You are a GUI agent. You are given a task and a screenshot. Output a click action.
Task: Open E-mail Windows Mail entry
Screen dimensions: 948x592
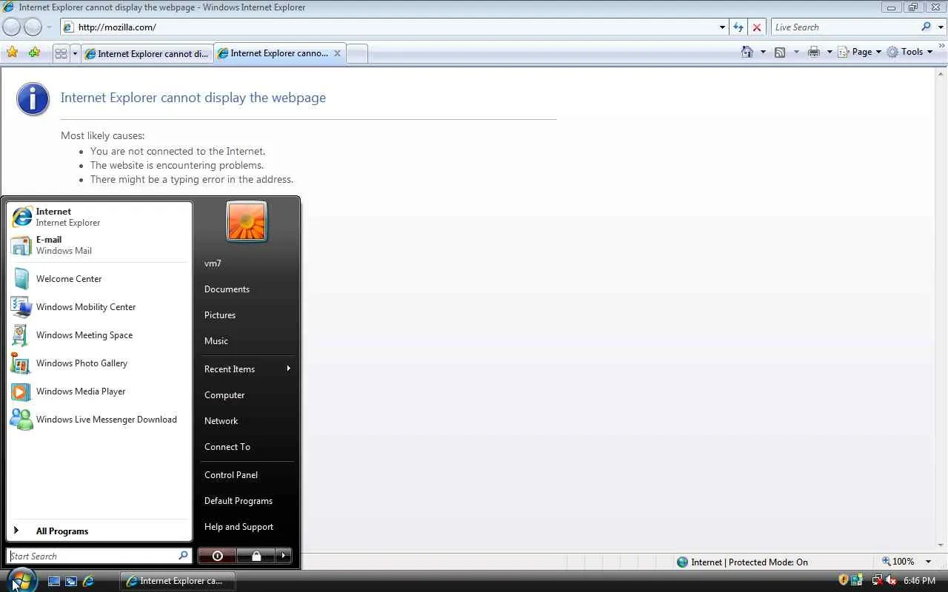tap(99, 245)
